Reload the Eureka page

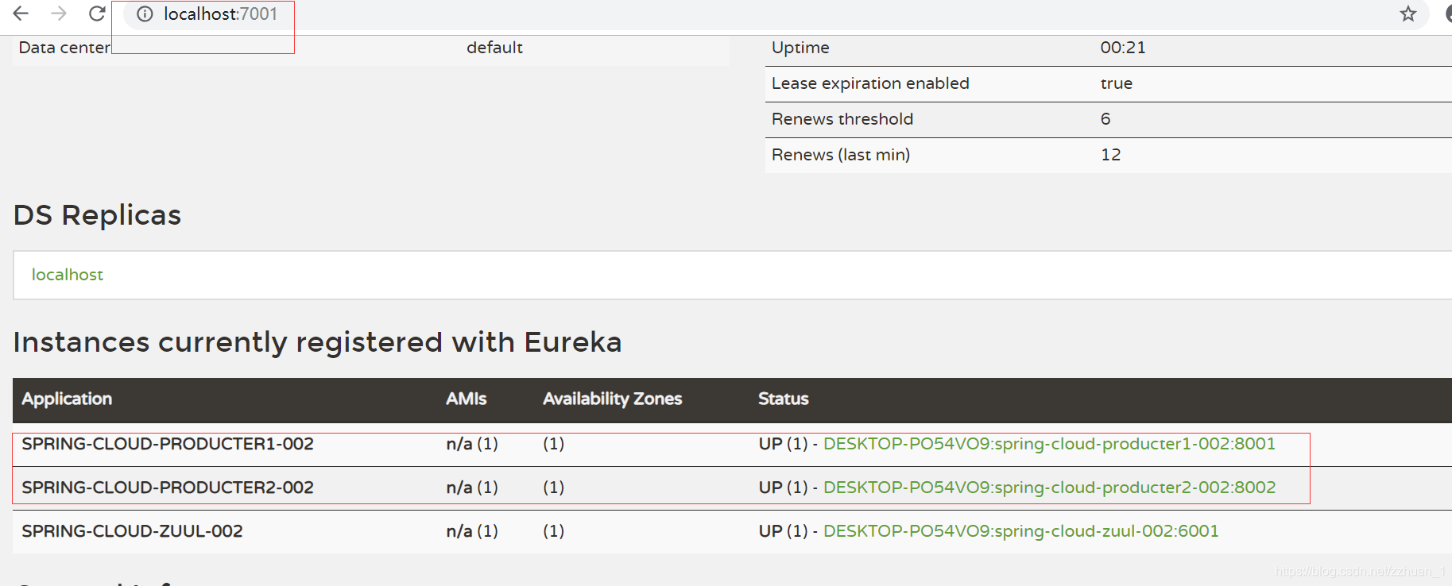click(x=97, y=13)
